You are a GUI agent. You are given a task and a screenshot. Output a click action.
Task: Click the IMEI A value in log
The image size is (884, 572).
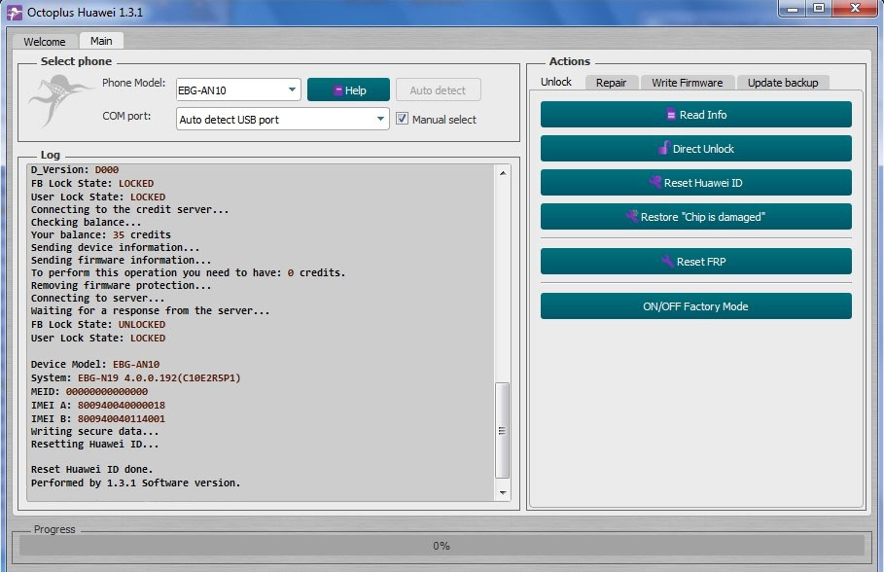(x=122, y=405)
